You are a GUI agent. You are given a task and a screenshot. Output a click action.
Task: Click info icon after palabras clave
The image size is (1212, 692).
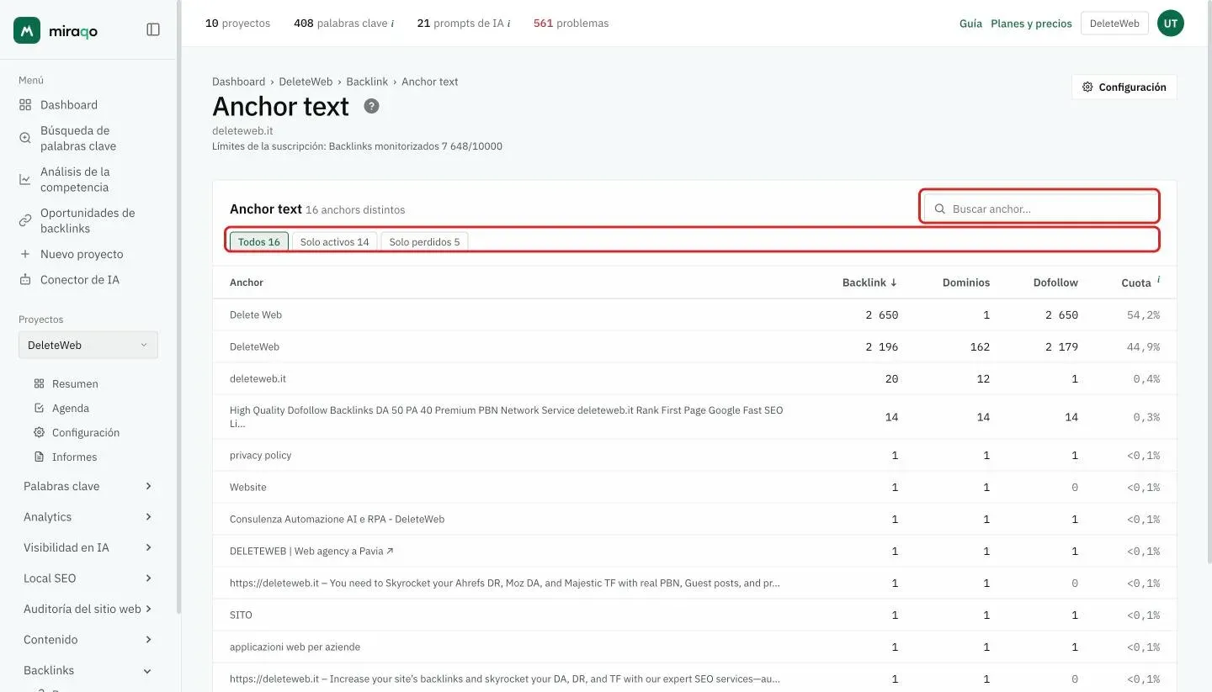[x=392, y=24]
